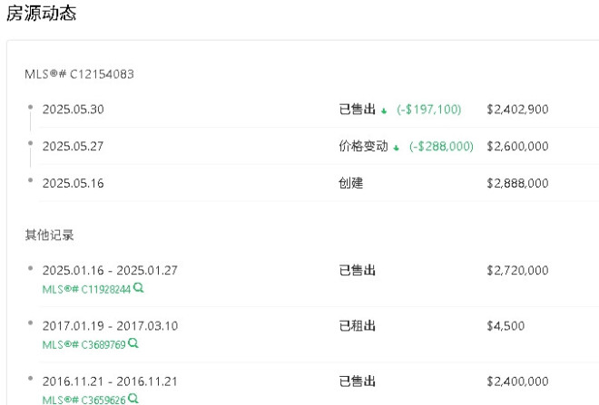Click the MLS®# C12154083 header text
Screen dimensions: 599x405
tap(79, 74)
